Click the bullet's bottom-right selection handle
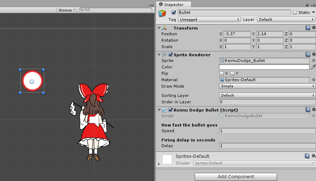Image resolution: width=316 pixels, height=181 pixels. tap(43, 93)
